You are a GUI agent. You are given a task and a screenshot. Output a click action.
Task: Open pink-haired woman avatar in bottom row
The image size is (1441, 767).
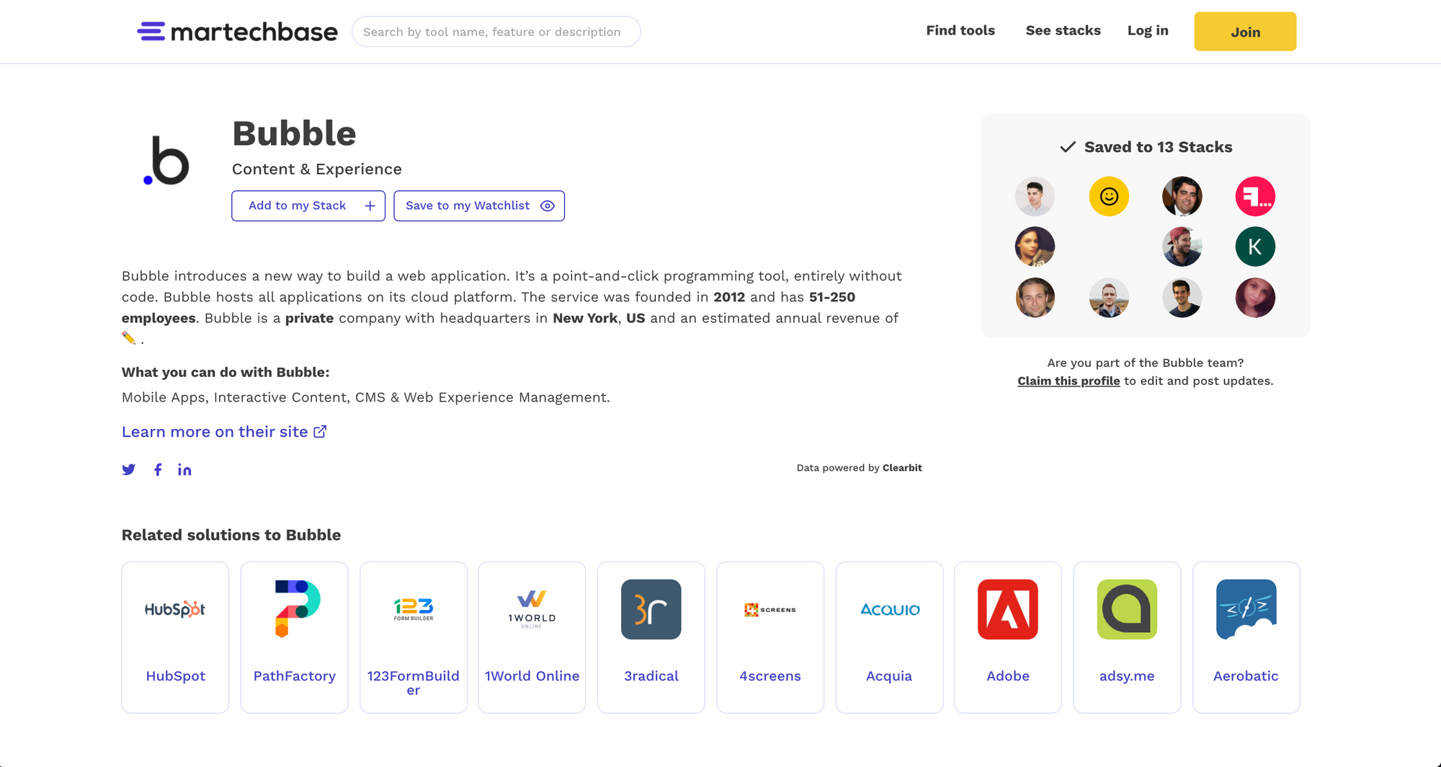(x=1255, y=298)
